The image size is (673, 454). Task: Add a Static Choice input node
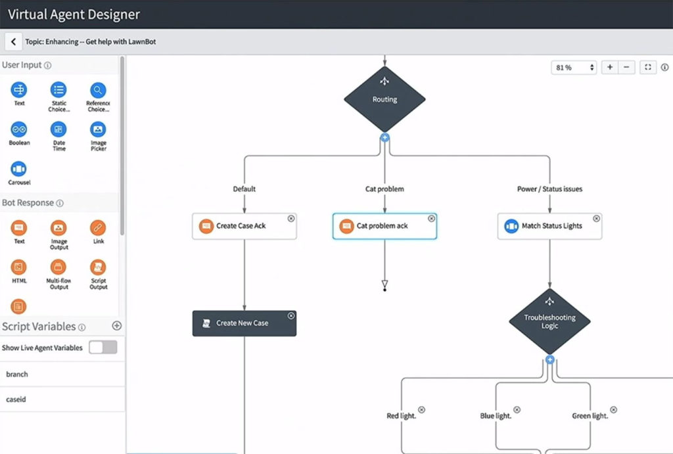click(58, 91)
